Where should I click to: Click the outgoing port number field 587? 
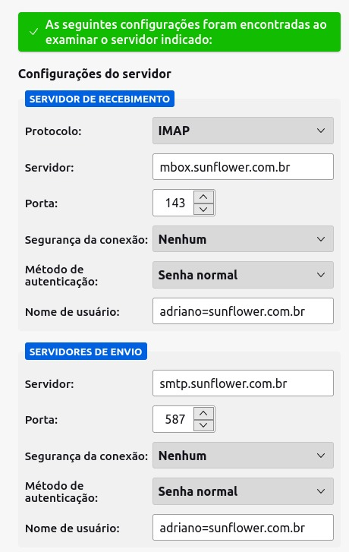(x=174, y=419)
